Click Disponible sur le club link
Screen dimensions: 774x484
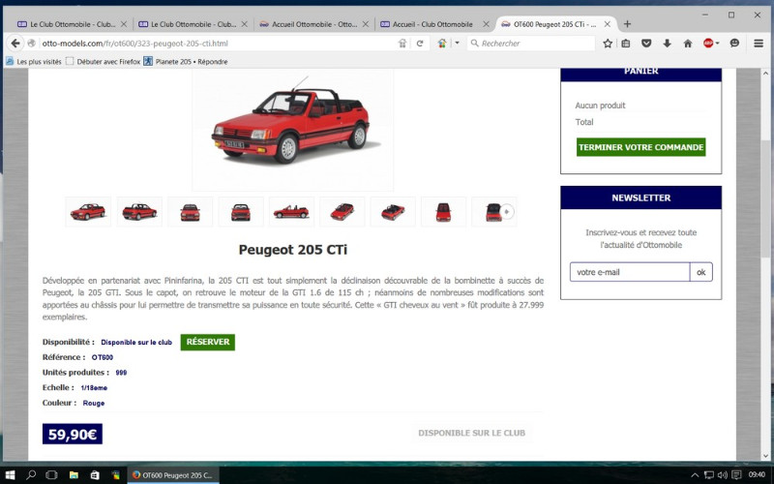(136, 343)
